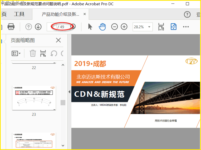The image size is (201, 150).
Task: Click thumbnail scrollbar down arrow
Action: [63, 145]
